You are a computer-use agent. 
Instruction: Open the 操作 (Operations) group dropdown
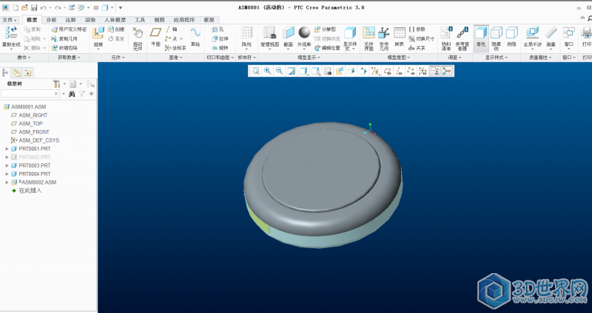click(24, 58)
